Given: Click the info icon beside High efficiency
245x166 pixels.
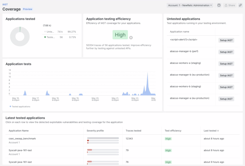Looking at the screenshot, I should pyautogui.click(x=131, y=38).
